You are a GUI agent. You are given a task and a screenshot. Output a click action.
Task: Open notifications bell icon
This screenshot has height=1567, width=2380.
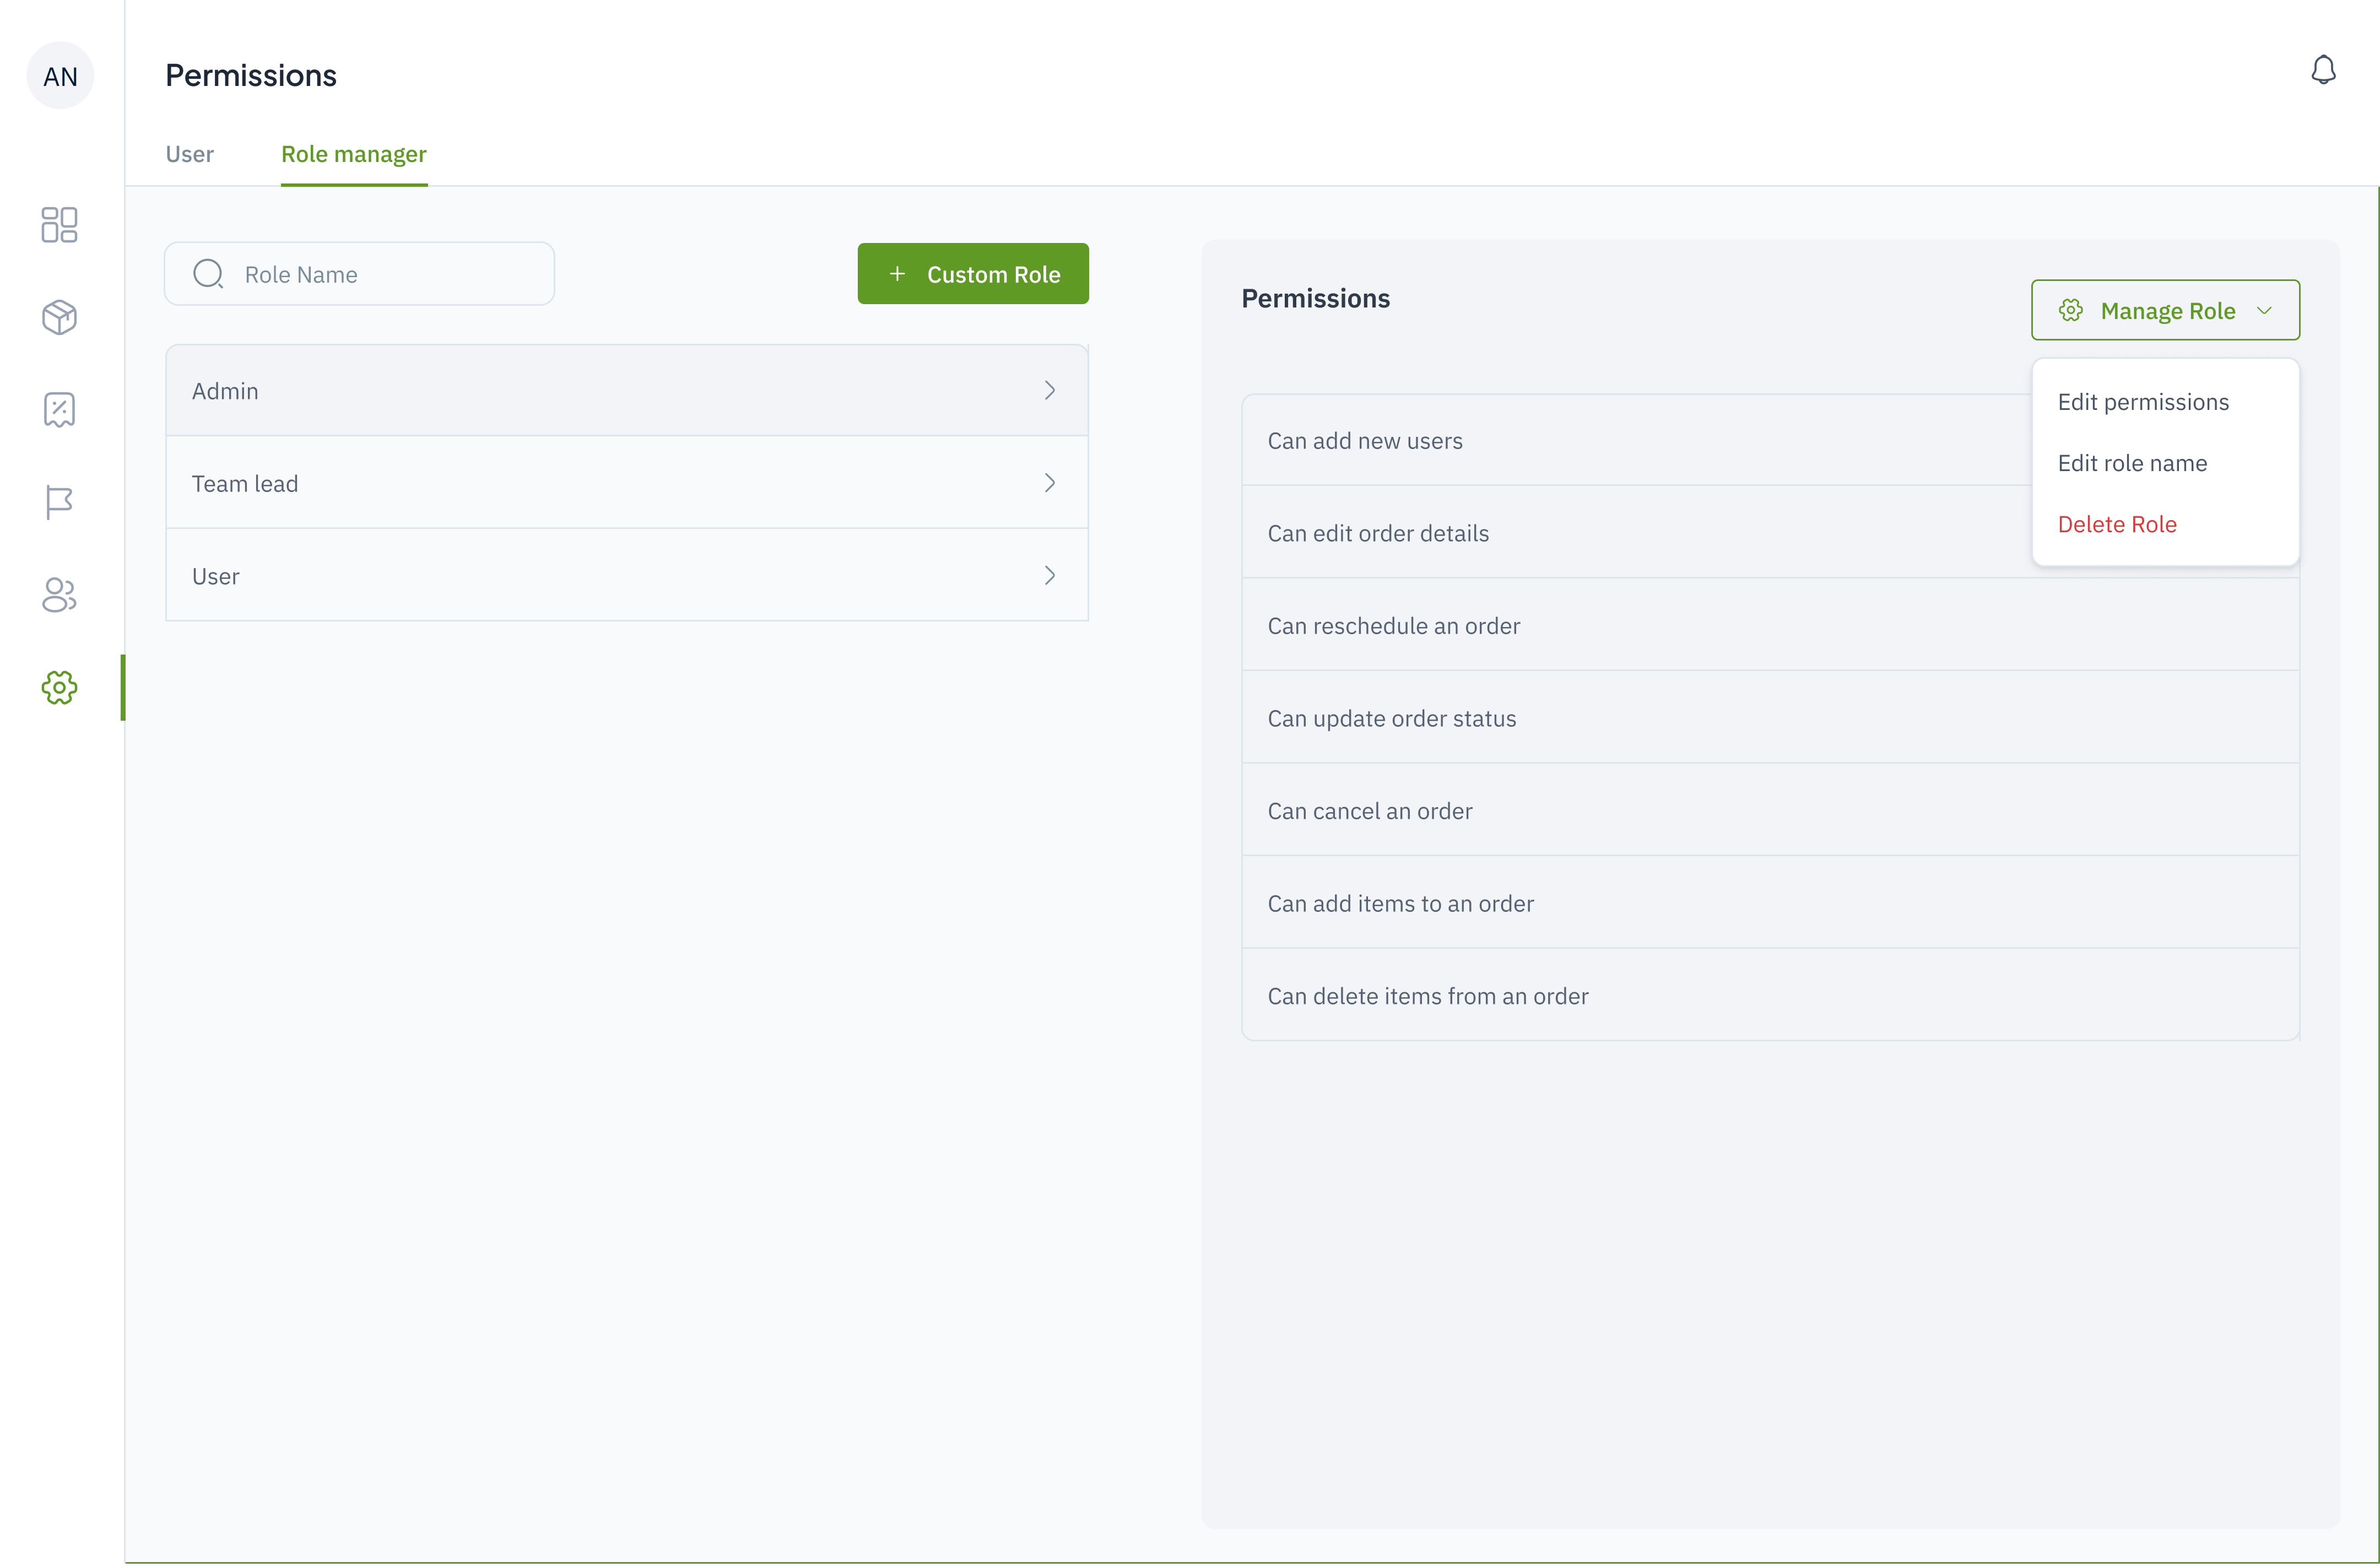(x=2323, y=70)
